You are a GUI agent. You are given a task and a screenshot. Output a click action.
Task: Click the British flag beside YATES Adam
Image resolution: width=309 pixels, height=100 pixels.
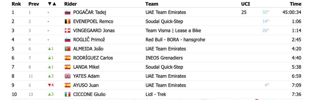coord(67,76)
